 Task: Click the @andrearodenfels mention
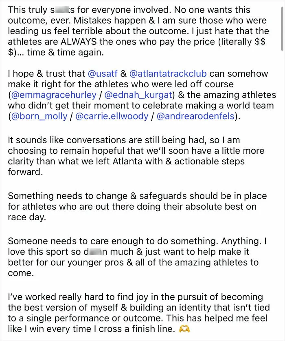pyautogui.click(x=195, y=116)
